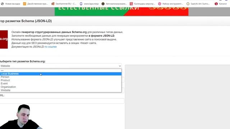This screenshot has height=129, width=230.
Task: Click the Заполните необходимые данные sentence
Action: 63,36
